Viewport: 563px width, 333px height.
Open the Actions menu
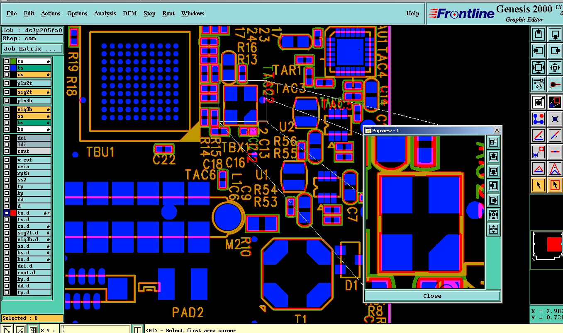[51, 14]
